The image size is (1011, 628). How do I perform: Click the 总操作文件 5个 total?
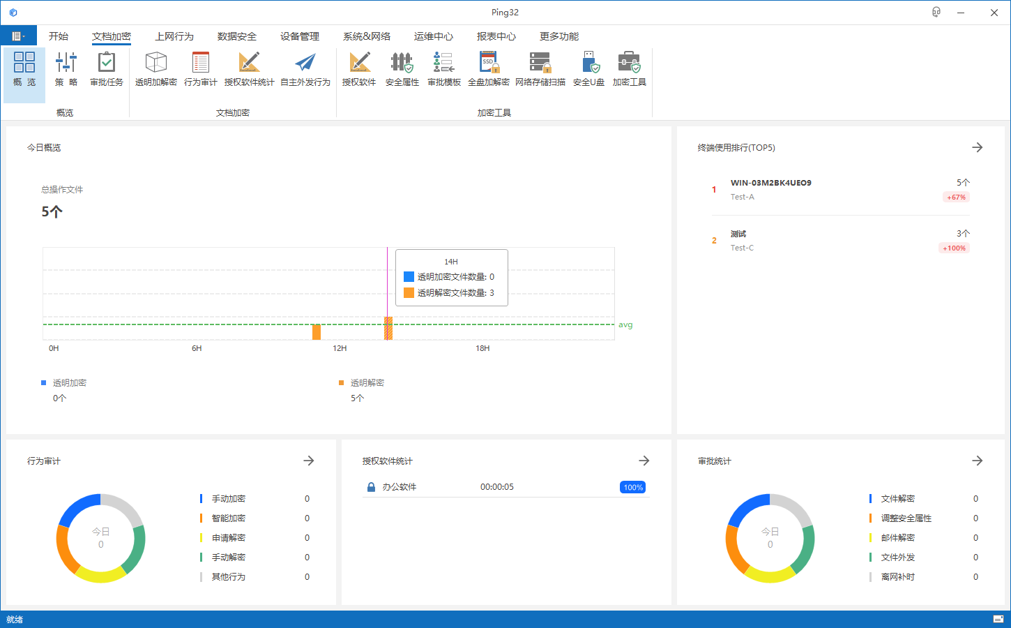(x=52, y=211)
